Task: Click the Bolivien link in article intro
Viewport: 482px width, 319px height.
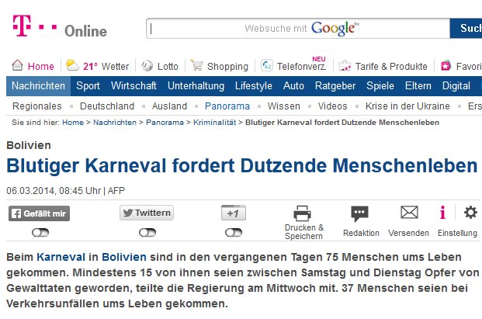Action: 124,257
